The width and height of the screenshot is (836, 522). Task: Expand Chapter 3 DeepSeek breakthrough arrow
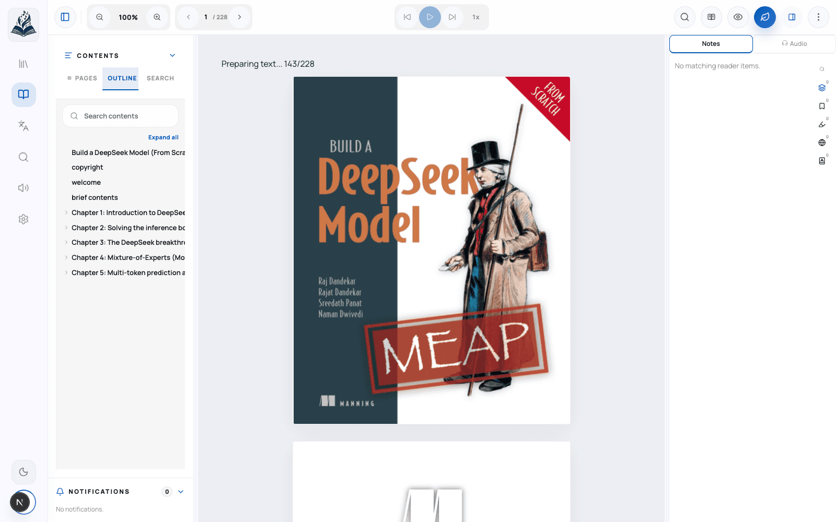coord(66,242)
